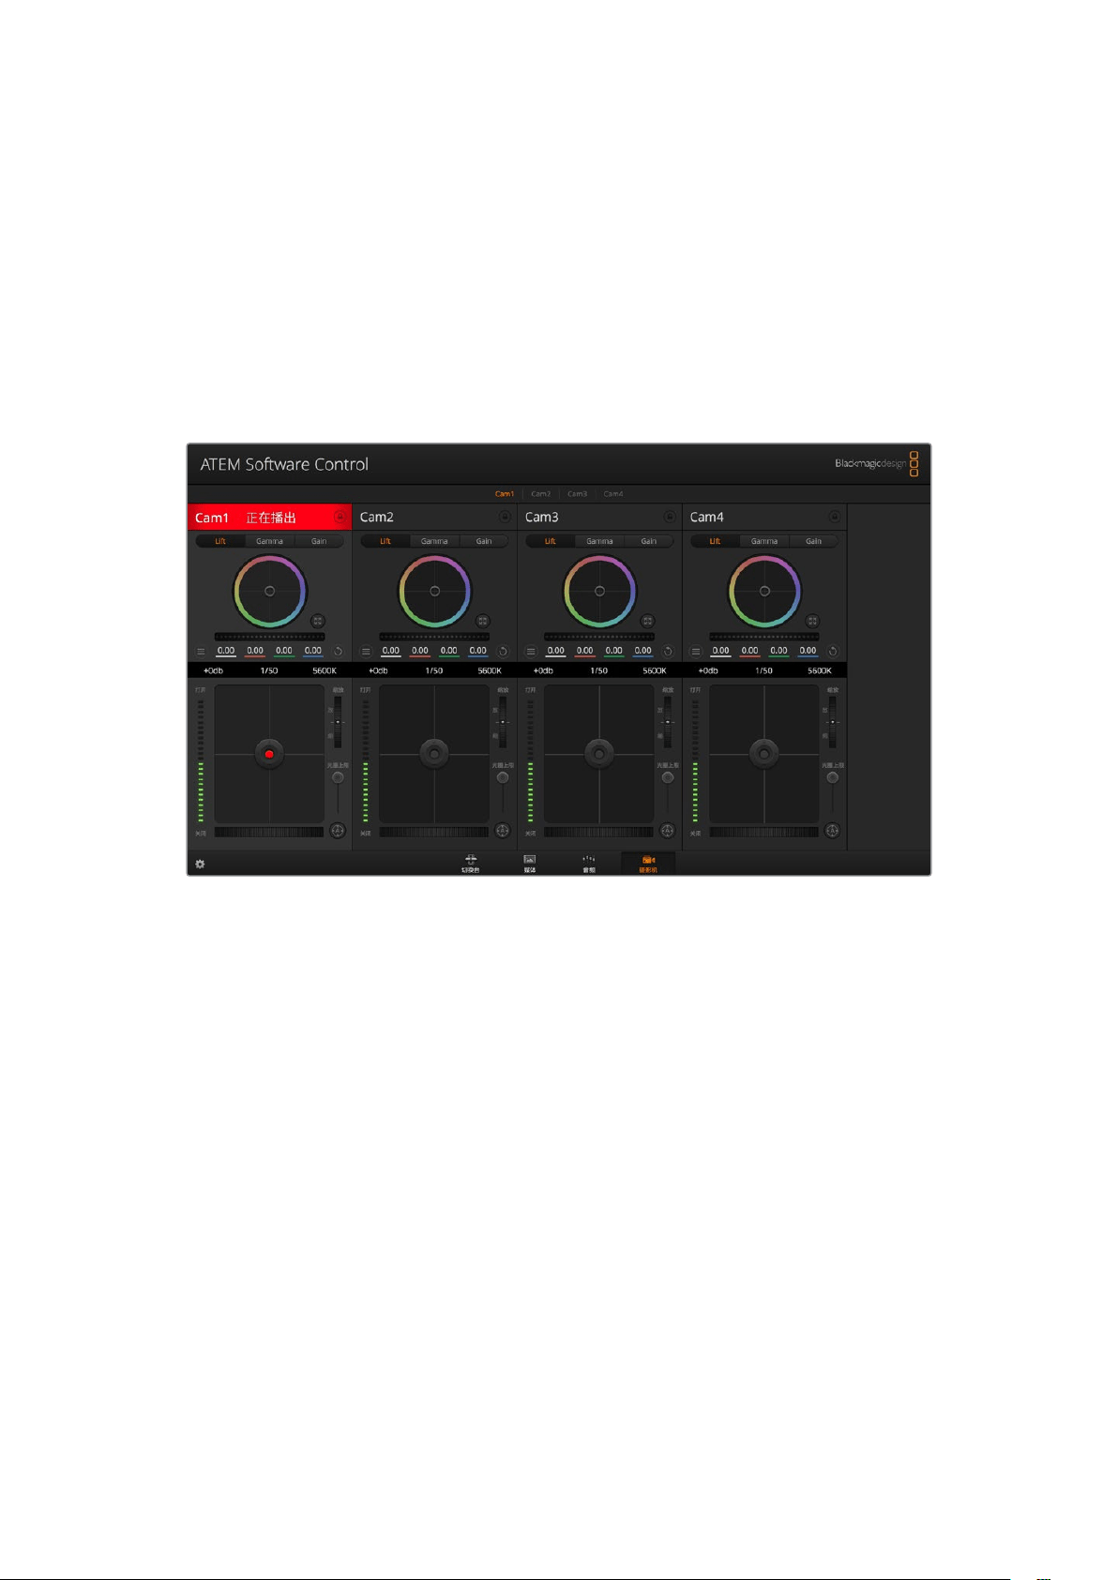Select Gamma for Cam3
This screenshot has height=1580, width=1118.
(x=600, y=541)
